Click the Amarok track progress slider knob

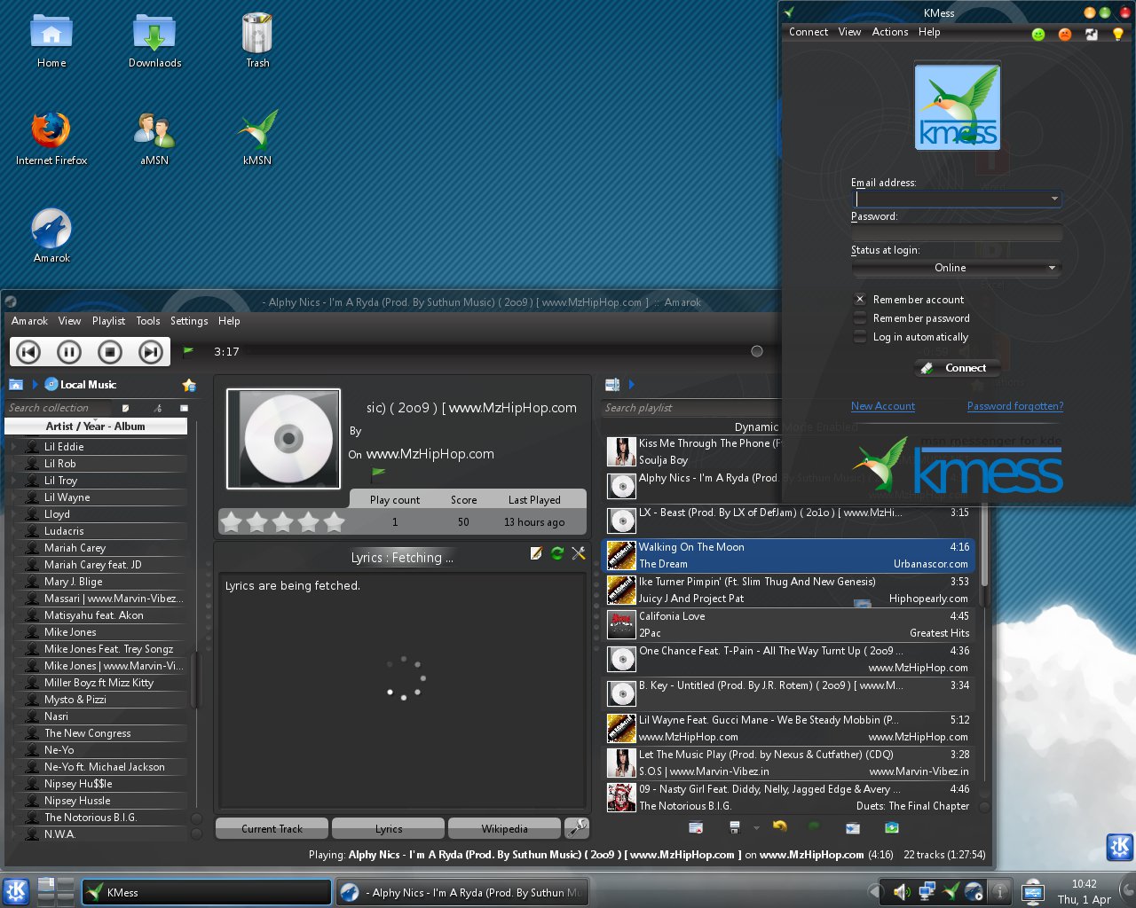757,351
